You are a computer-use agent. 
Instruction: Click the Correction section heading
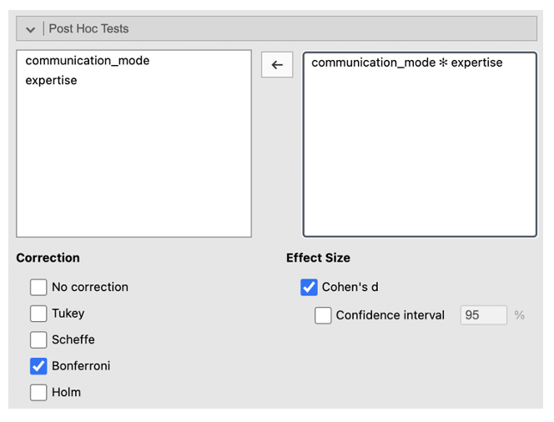tap(48, 258)
